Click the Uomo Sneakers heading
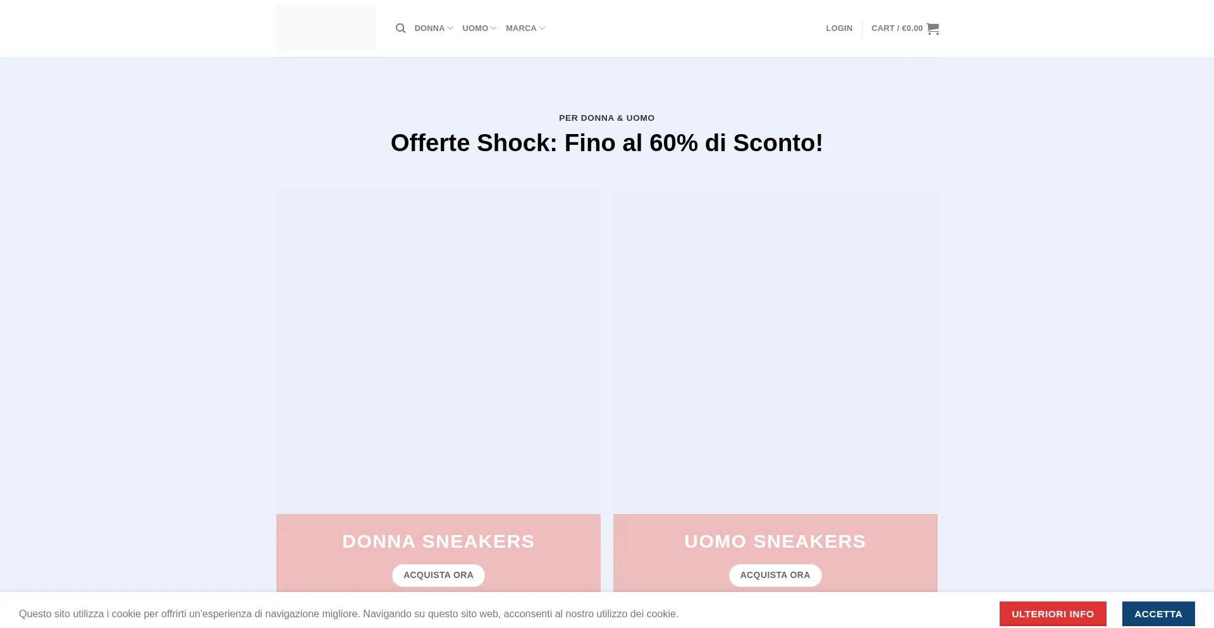The width and height of the screenshot is (1214, 628). (x=775, y=541)
